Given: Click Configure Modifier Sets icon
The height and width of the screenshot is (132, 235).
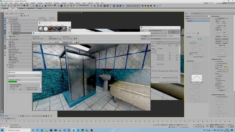Looking at the screenshot, I should coord(198,33).
